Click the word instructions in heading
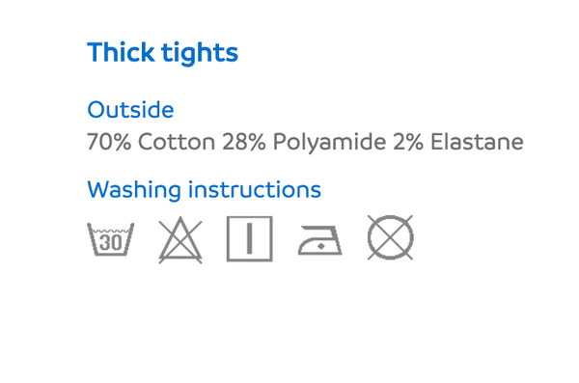The height and width of the screenshot is (383, 579). tap(255, 189)
